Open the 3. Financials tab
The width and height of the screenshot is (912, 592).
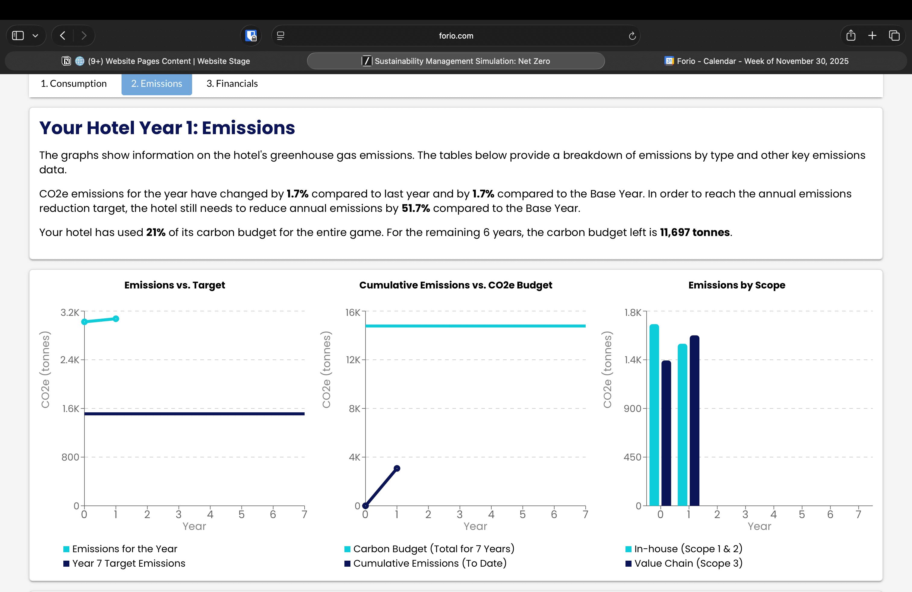coord(232,83)
